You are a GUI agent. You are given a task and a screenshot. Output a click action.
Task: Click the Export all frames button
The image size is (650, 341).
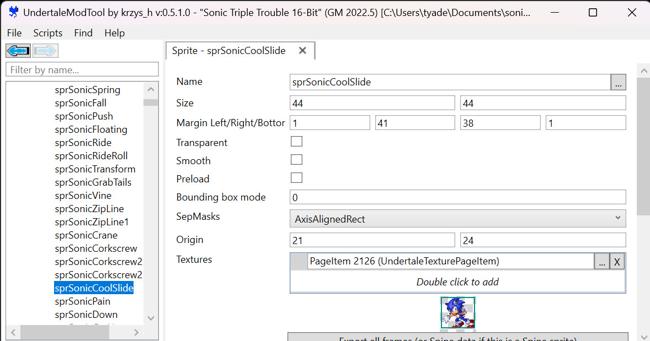pos(457,338)
